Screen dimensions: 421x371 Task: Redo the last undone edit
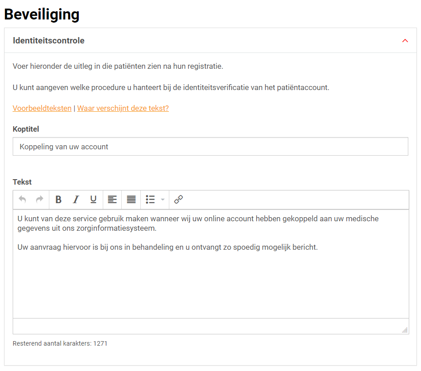pos(39,200)
